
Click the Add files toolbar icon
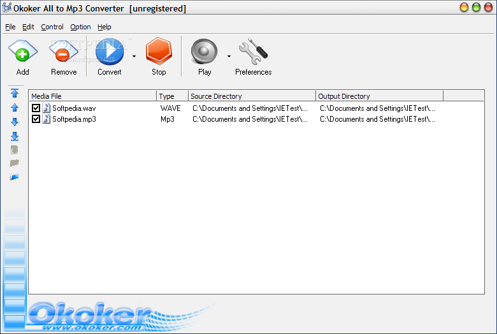click(x=22, y=52)
